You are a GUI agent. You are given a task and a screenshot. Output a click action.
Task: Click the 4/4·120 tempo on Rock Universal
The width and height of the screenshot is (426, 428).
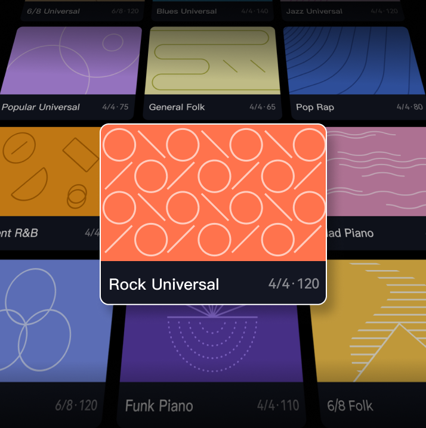[294, 284]
